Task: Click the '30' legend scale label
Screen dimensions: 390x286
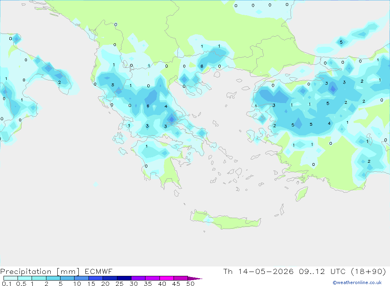Action: coord(134,284)
